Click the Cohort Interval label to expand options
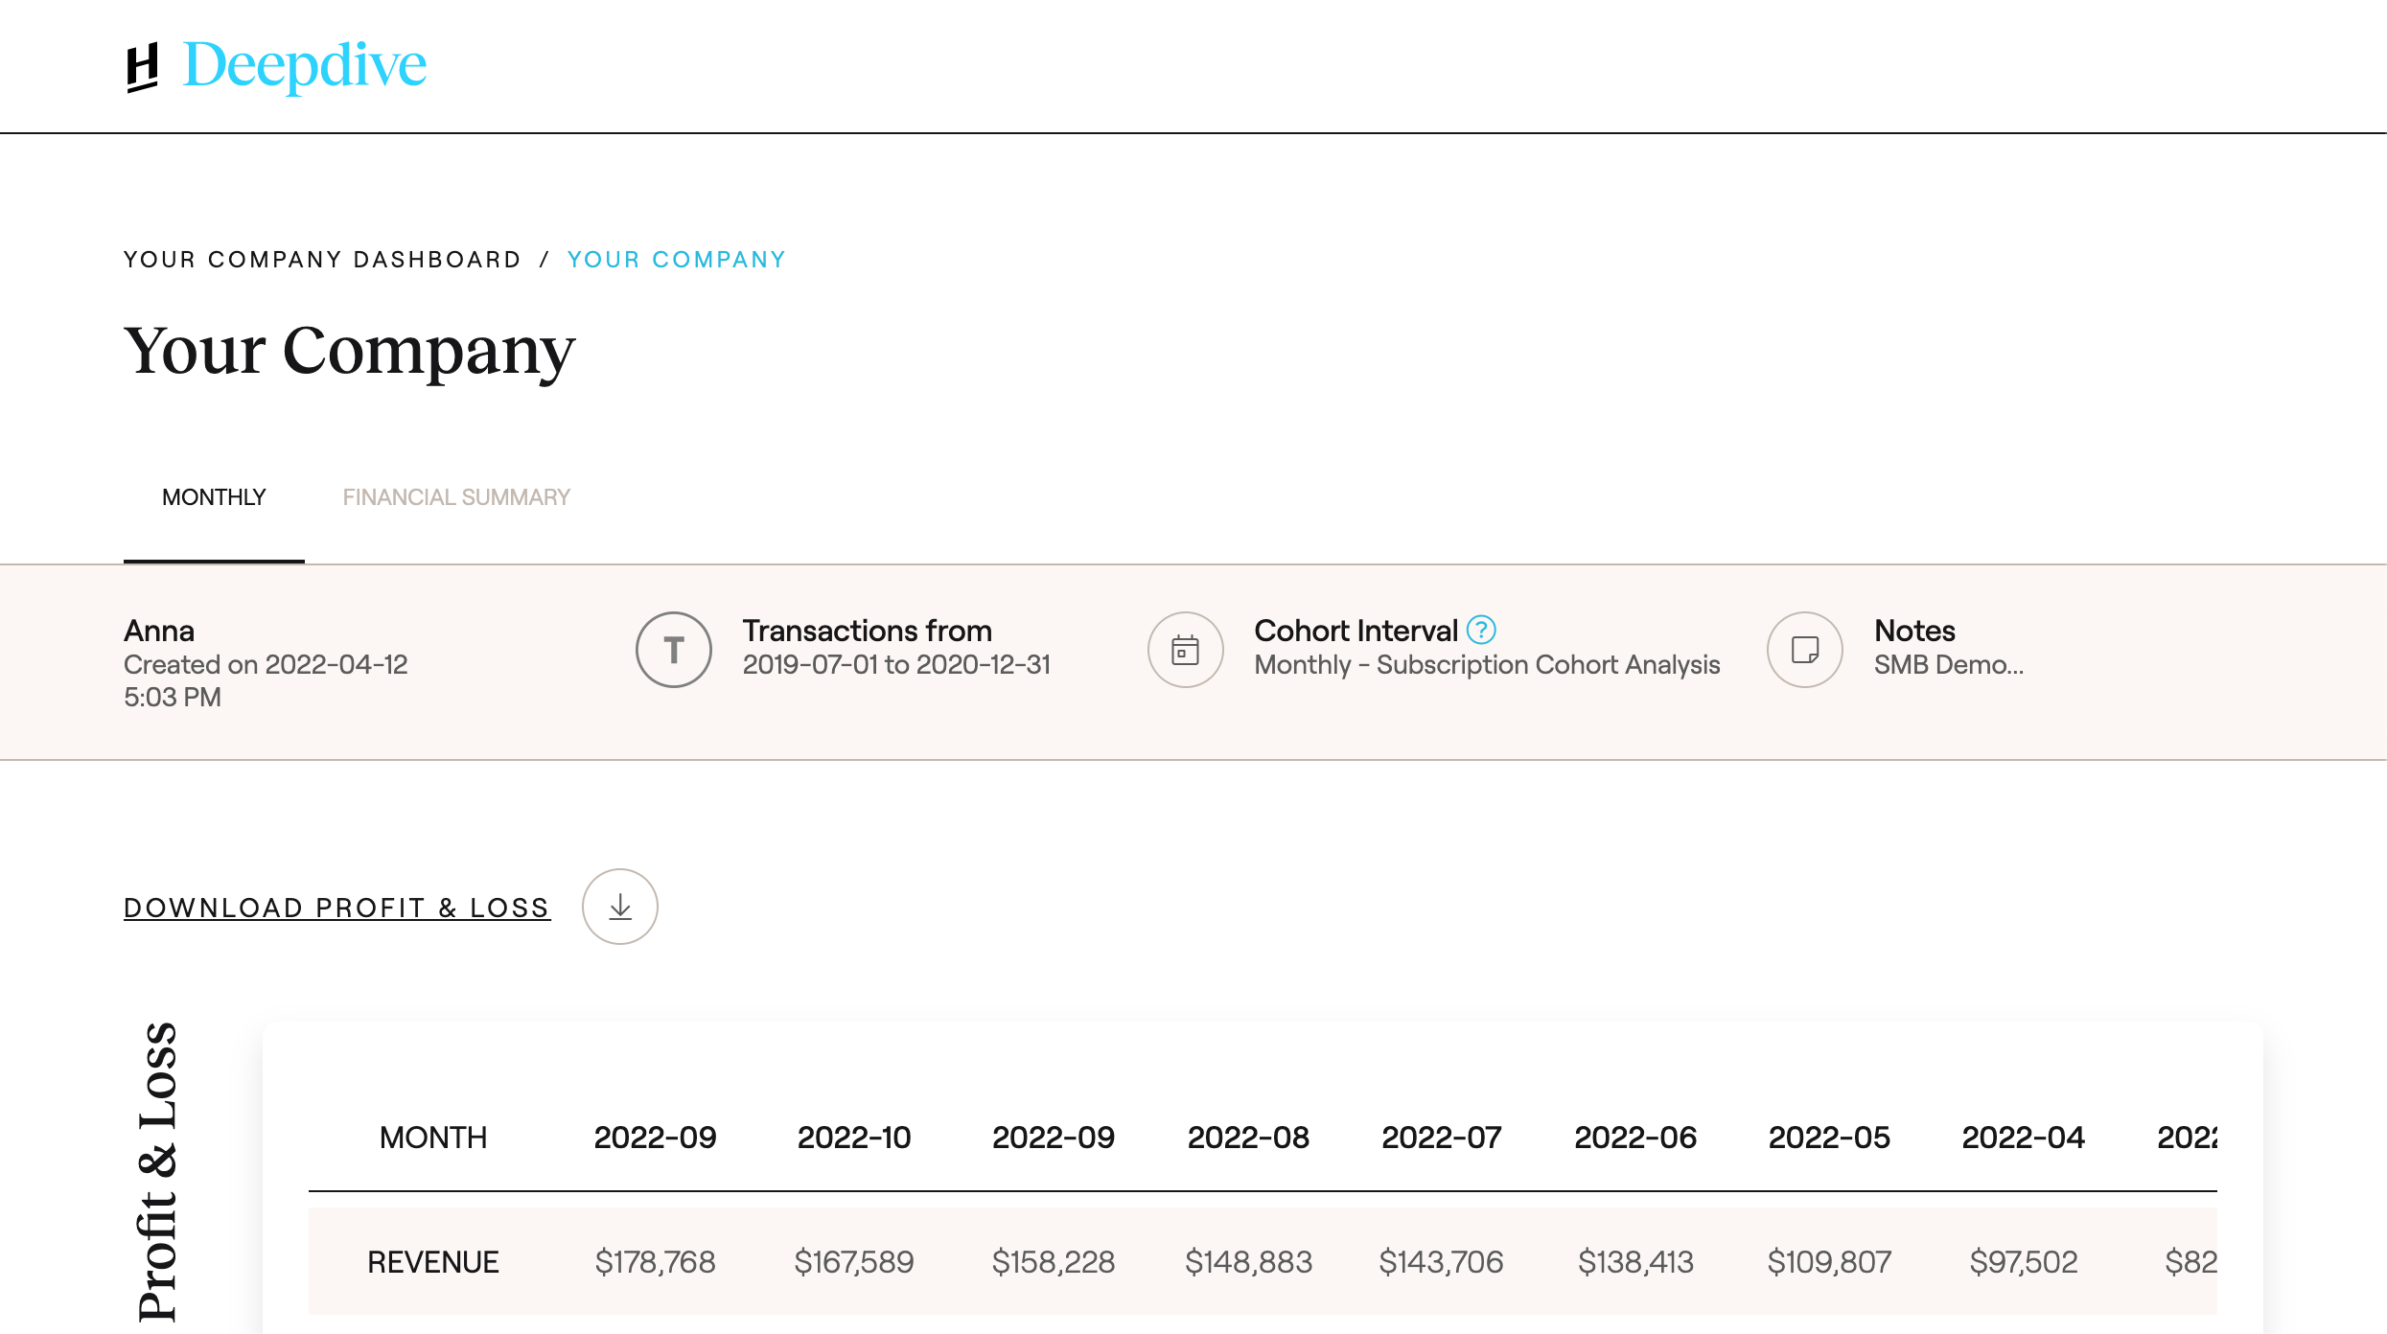The width and height of the screenshot is (2387, 1334). [1355, 630]
